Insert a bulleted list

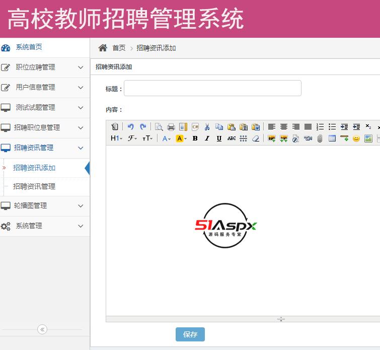coord(332,126)
